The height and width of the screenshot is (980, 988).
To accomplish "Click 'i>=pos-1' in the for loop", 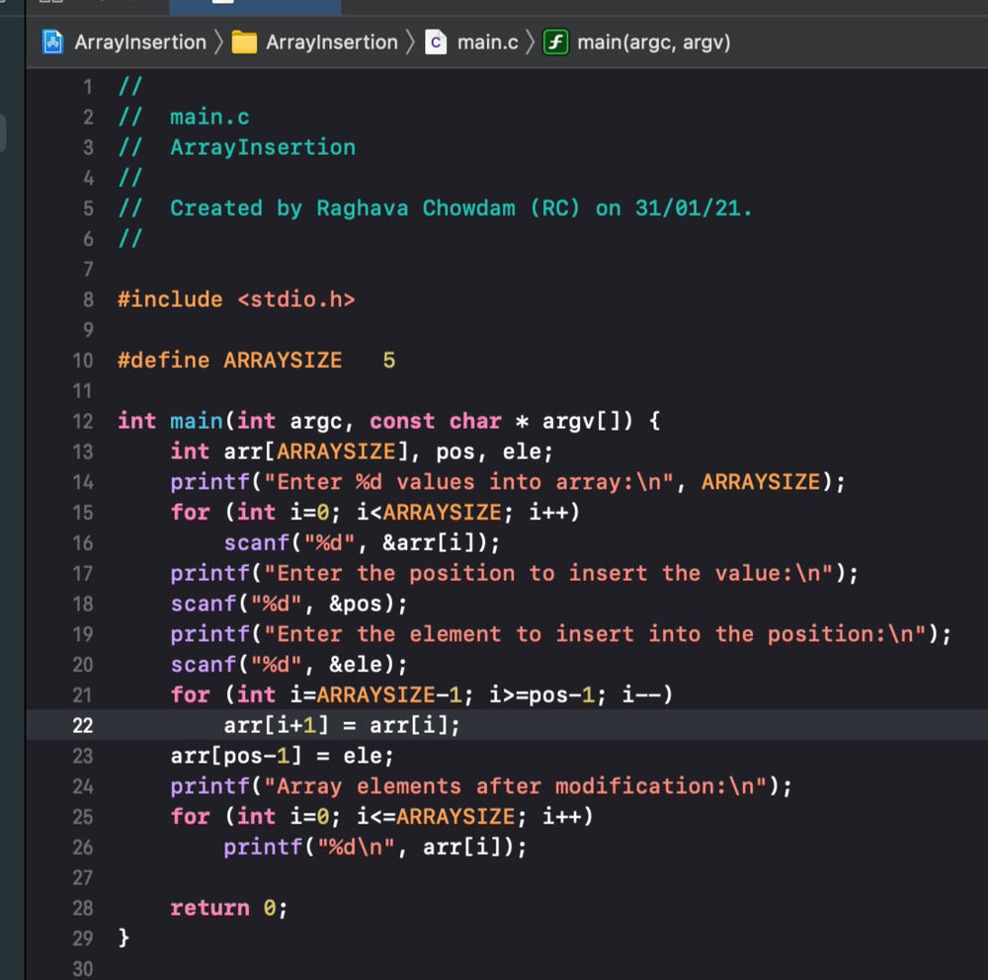I will tap(541, 694).
